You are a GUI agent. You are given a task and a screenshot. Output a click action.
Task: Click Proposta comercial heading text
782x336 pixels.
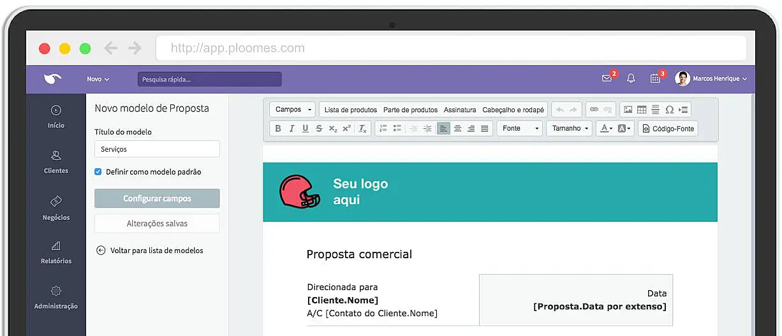coord(359,254)
